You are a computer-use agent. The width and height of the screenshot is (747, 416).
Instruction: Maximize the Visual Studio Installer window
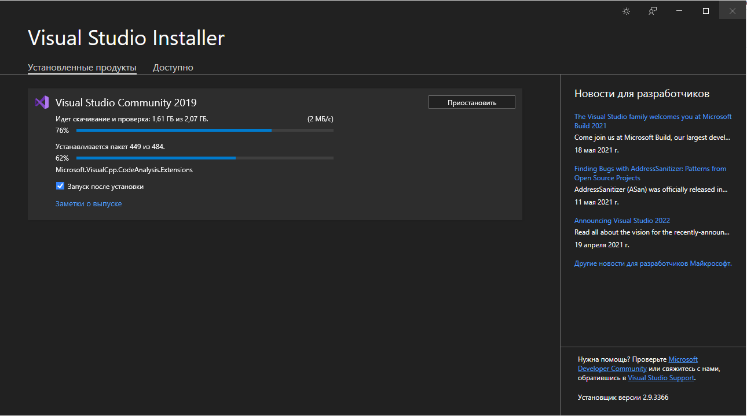[x=706, y=11]
